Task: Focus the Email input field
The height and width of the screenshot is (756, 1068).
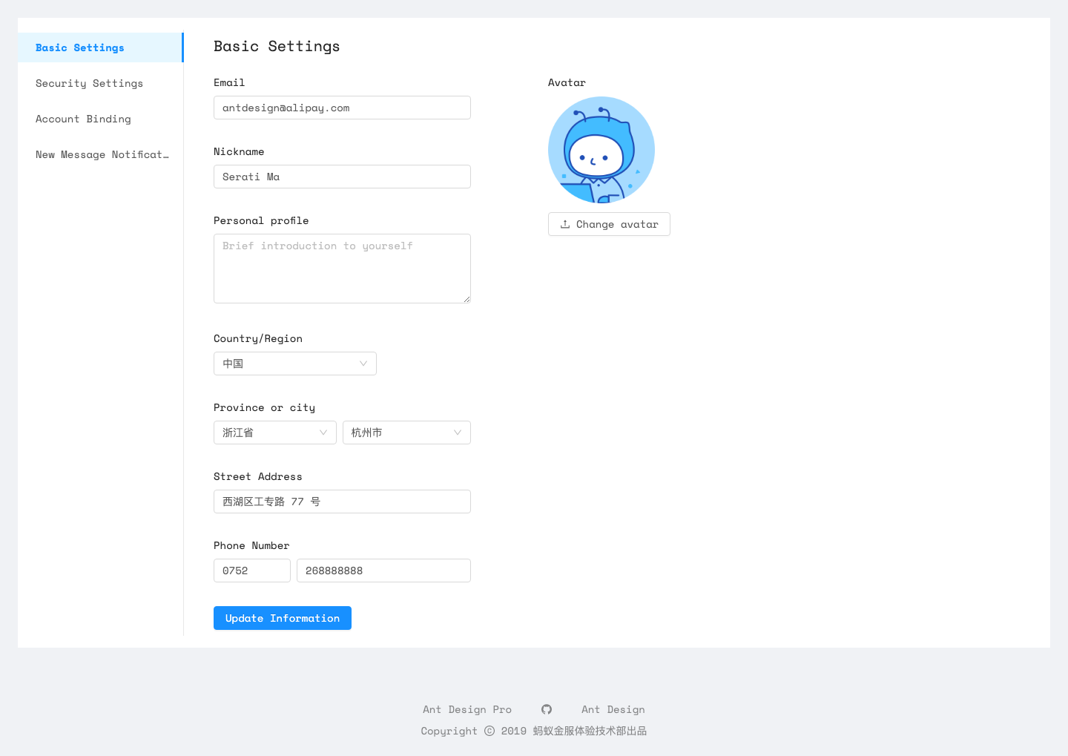Action: [x=342, y=108]
